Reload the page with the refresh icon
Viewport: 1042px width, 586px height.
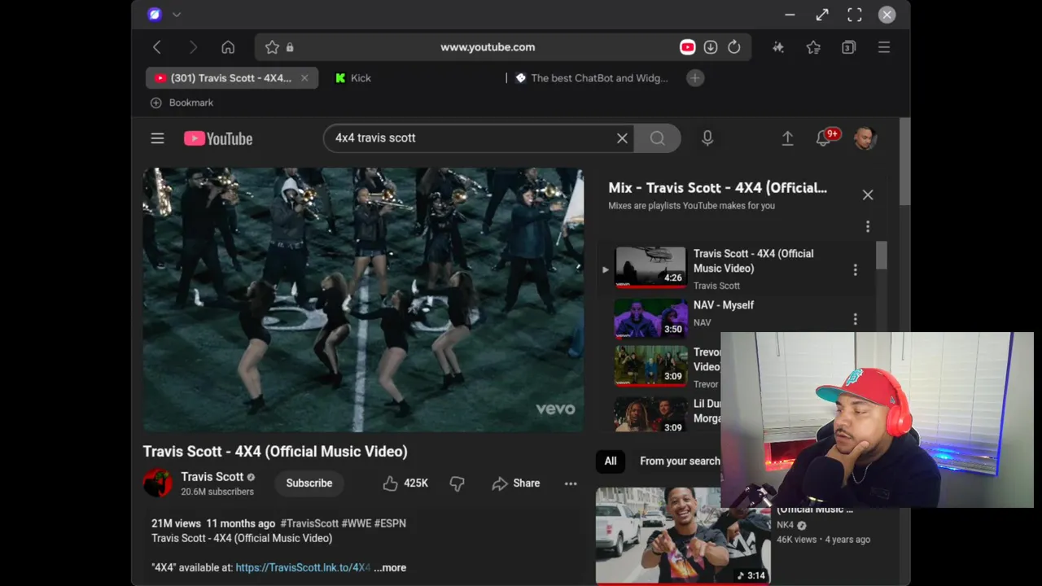734,47
